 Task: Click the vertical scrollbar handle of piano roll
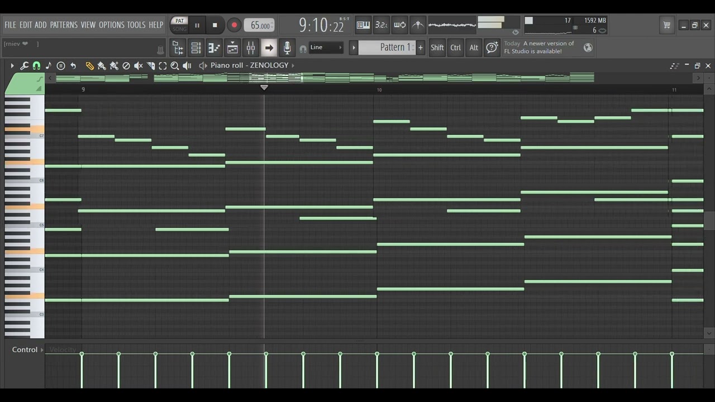(709, 221)
